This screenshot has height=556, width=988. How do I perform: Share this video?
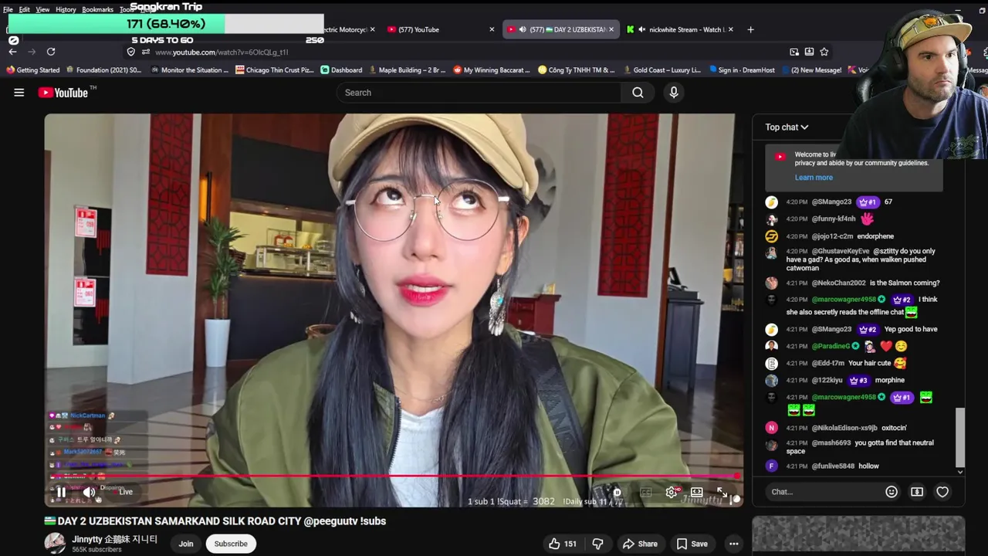(x=640, y=544)
